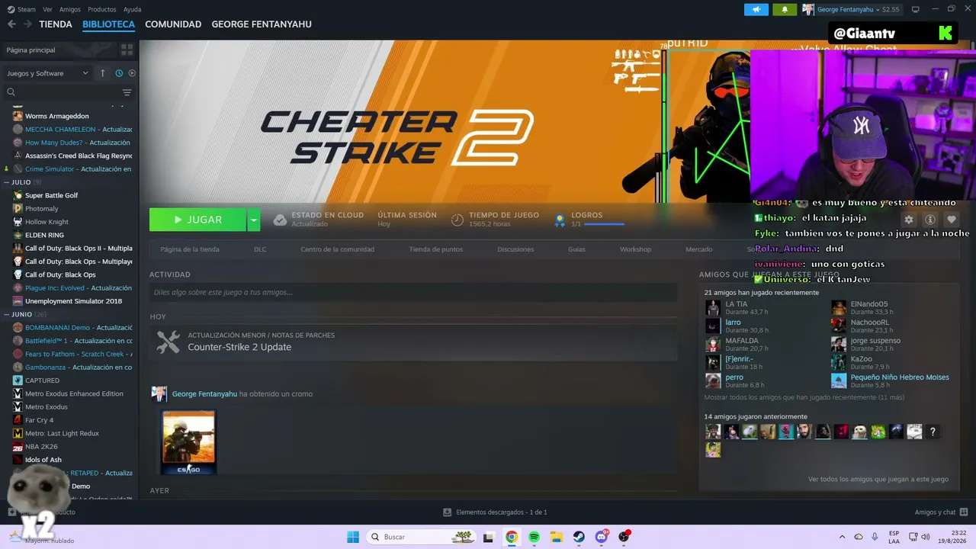Open the library advanced filters
Screen dimensions: 976x549
(127, 92)
